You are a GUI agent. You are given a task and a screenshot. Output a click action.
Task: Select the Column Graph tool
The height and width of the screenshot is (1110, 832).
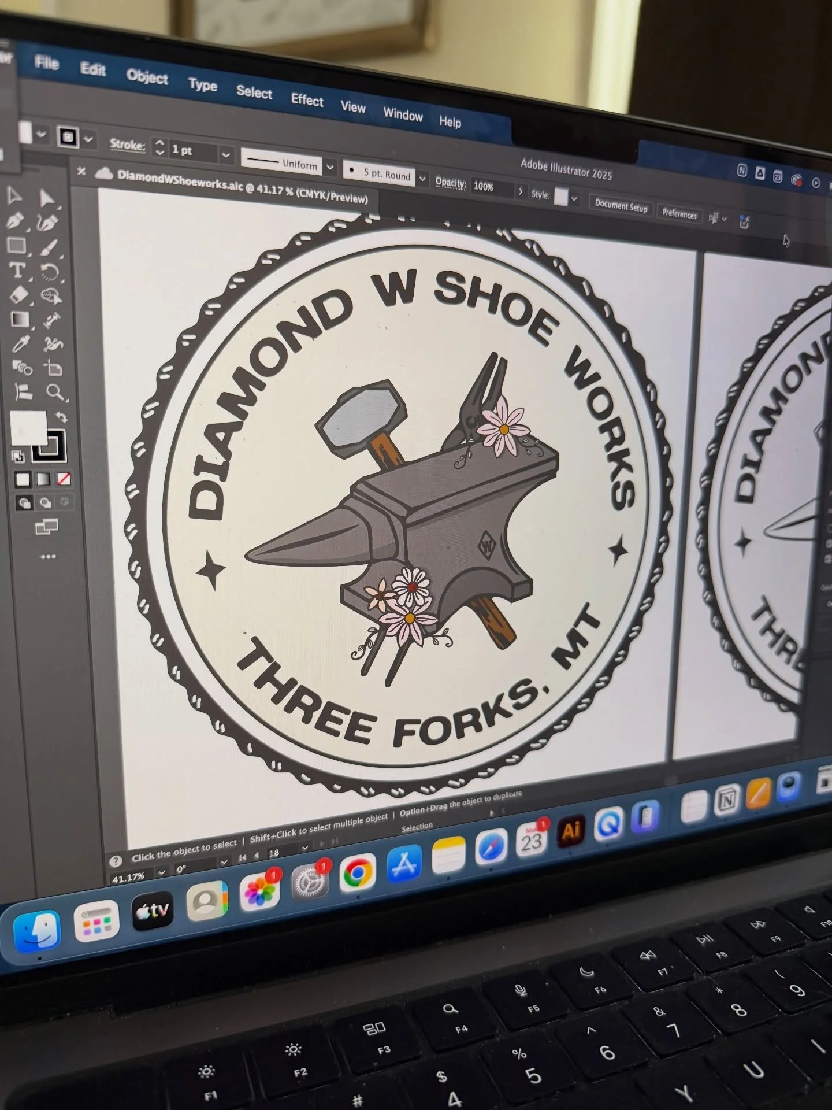[23, 392]
